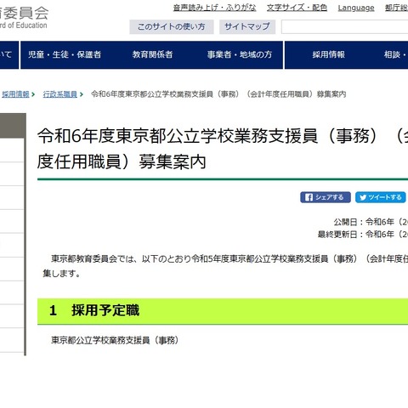408x408 pixels.
Task: Select 最終更新日 date text
Action: (x=363, y=235)
